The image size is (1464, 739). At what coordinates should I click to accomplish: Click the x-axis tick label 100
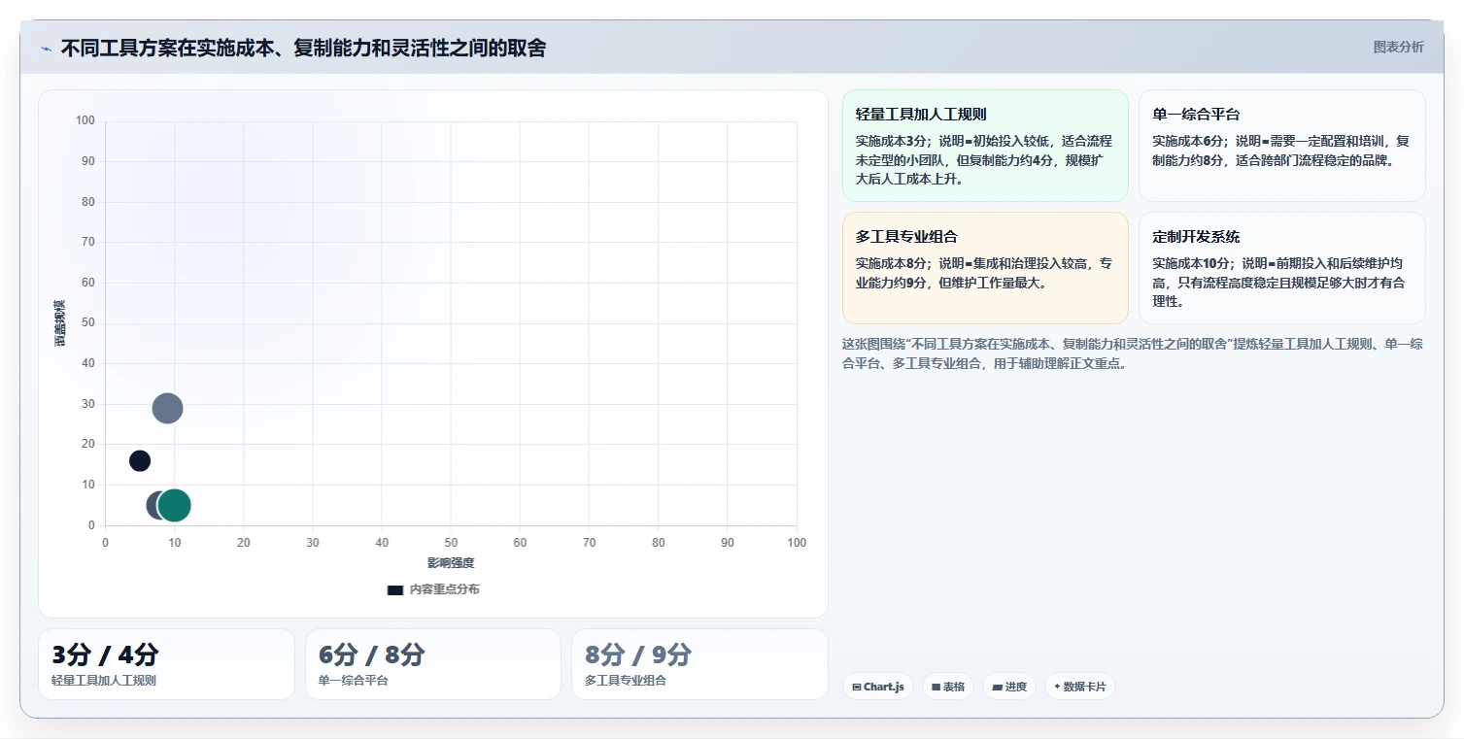click(x=797, y=543)
